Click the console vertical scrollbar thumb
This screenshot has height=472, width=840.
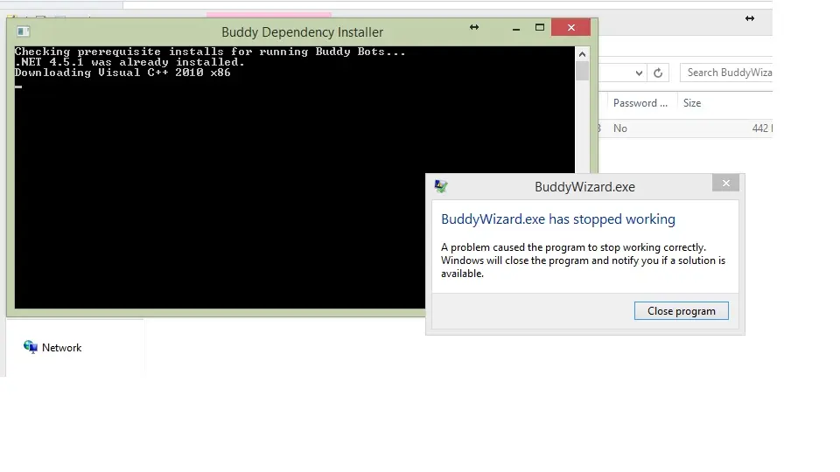pos(582,72)
